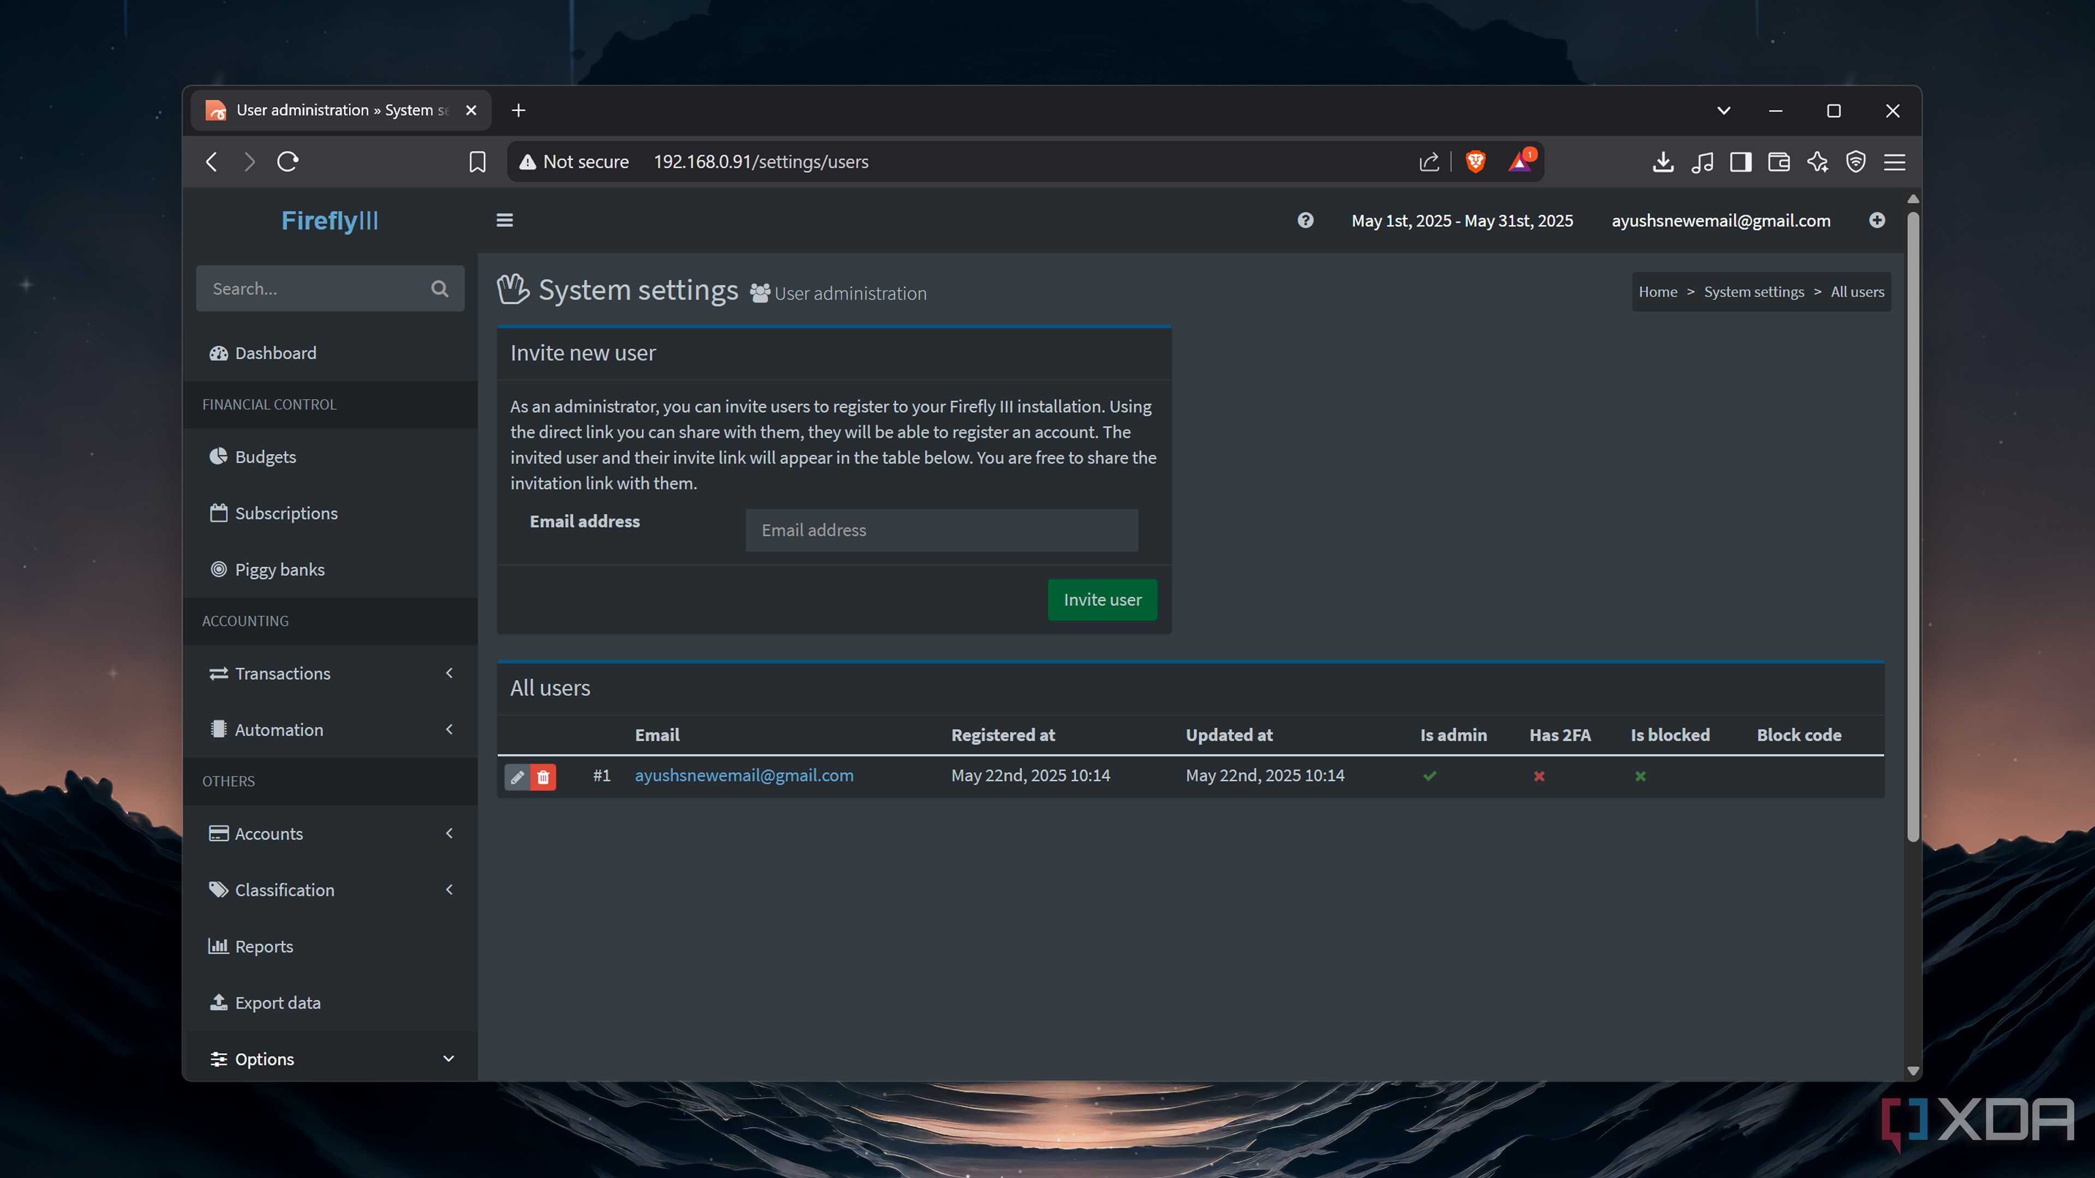Open Export data from sidebar

coord(330,1003)
